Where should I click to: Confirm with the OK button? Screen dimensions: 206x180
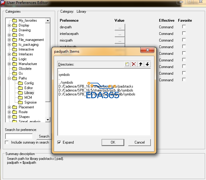tap(113, 142)
